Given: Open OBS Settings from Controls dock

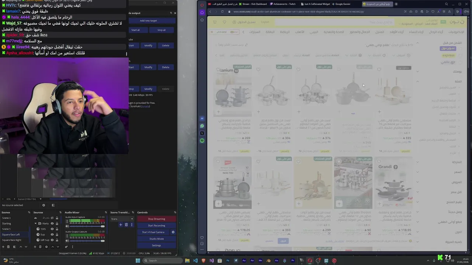Looking at the screenshot, I should click(x=156, y=245).
